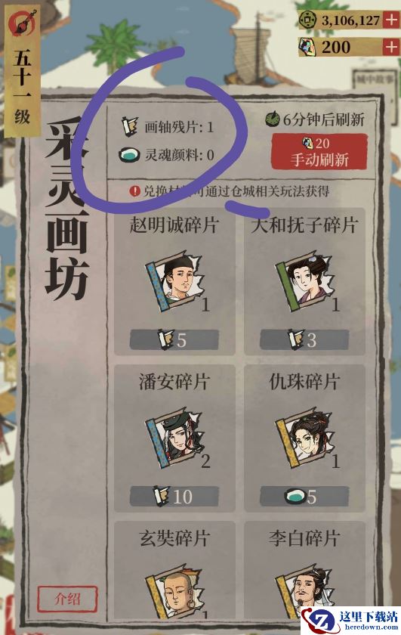
Task: Tap the colorful gem currency icon
Action: click(307, 47)
